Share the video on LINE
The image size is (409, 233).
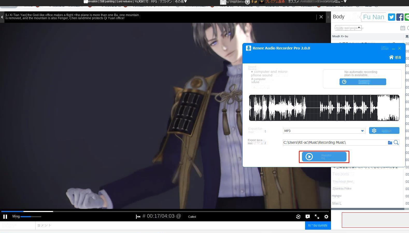[407, 17]
